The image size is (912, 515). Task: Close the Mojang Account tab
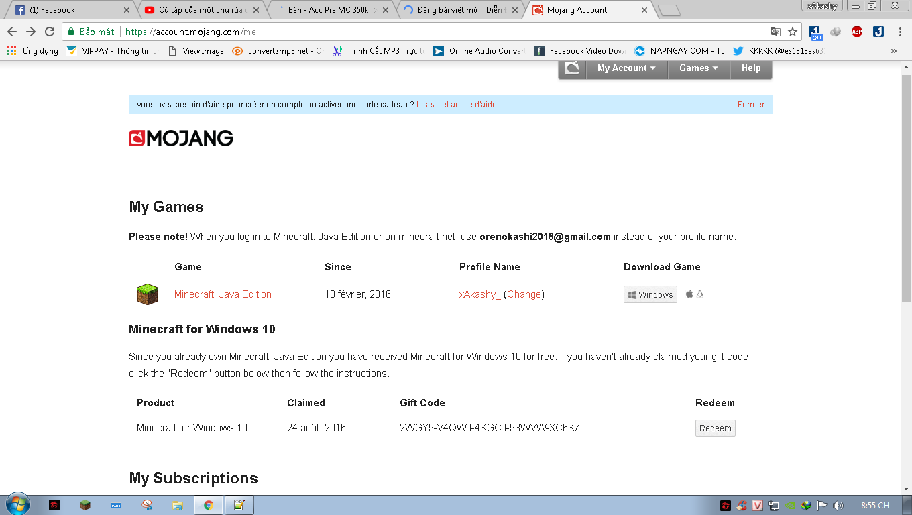[644, 10]
